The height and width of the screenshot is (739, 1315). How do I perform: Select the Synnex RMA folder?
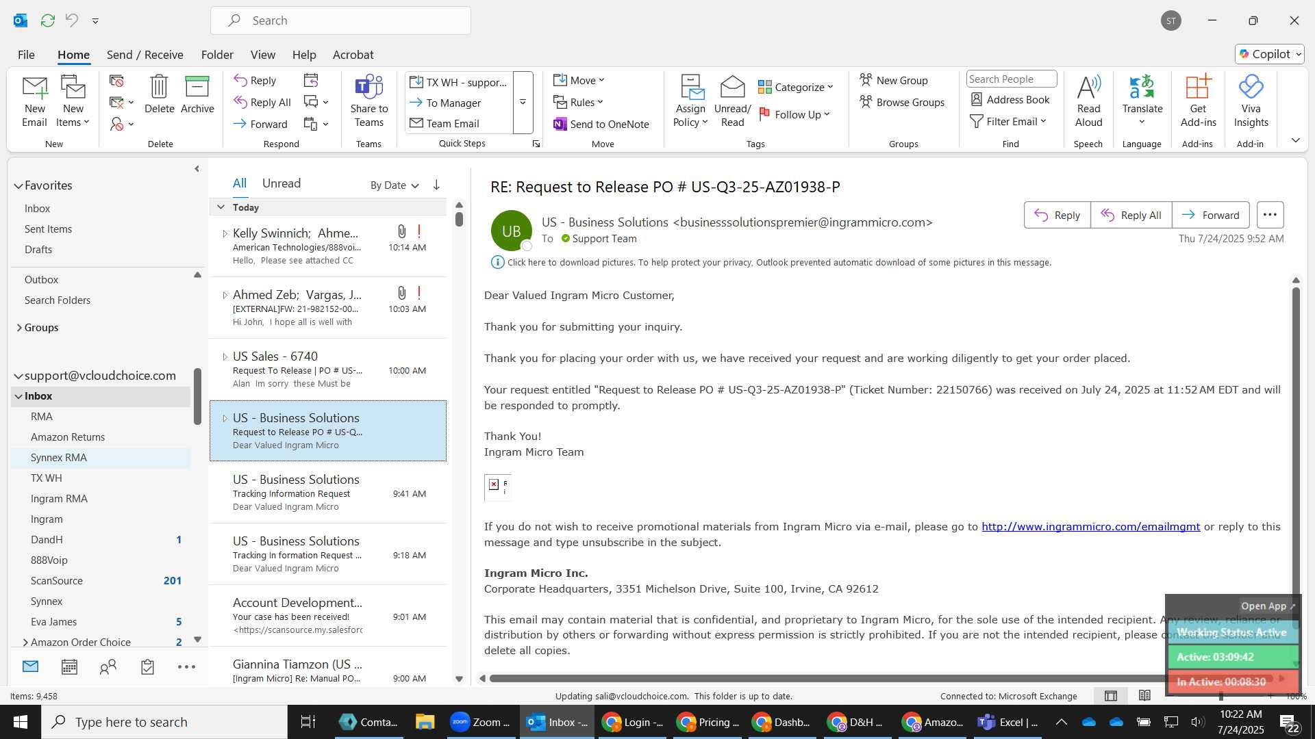[101, 458]
